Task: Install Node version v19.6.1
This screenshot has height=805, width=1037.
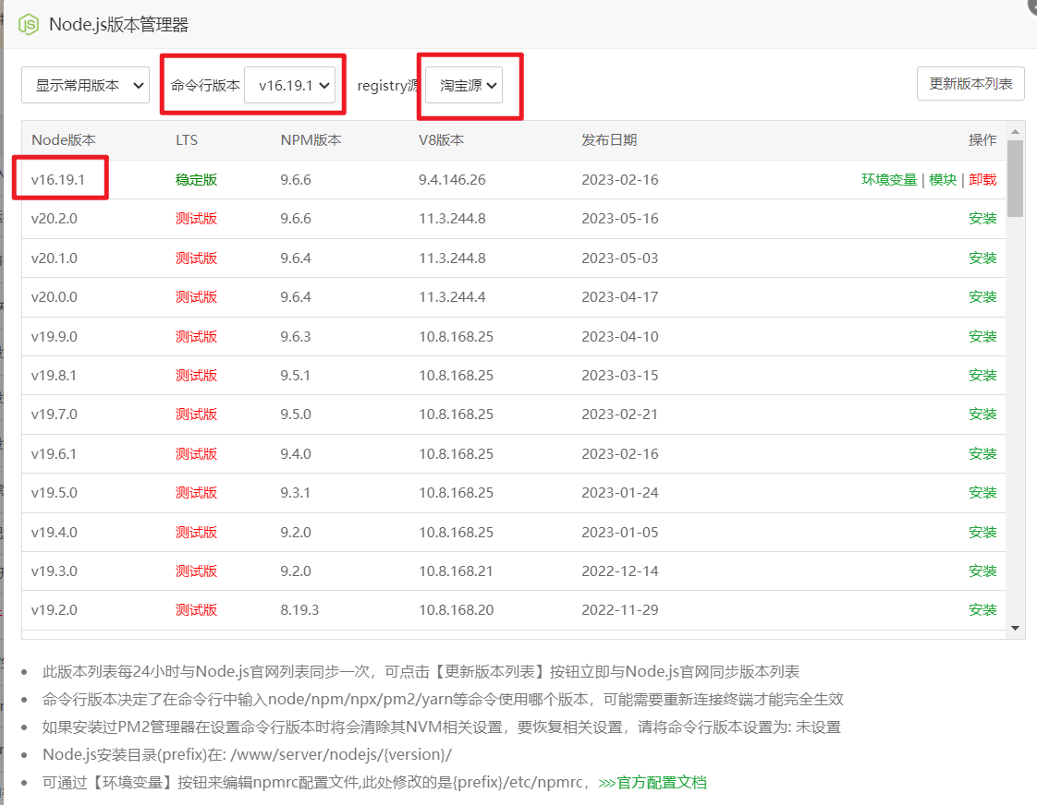Action: tap(982, 454)
